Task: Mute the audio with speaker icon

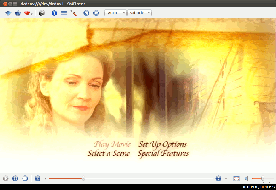Action: [x=246, y=178]
